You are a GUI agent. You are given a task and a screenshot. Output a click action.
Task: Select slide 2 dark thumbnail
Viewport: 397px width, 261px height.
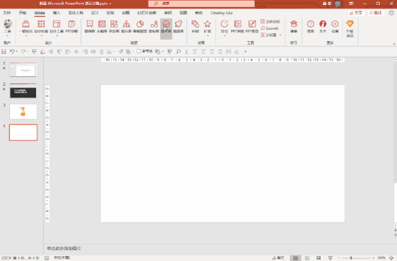[23, 90]
